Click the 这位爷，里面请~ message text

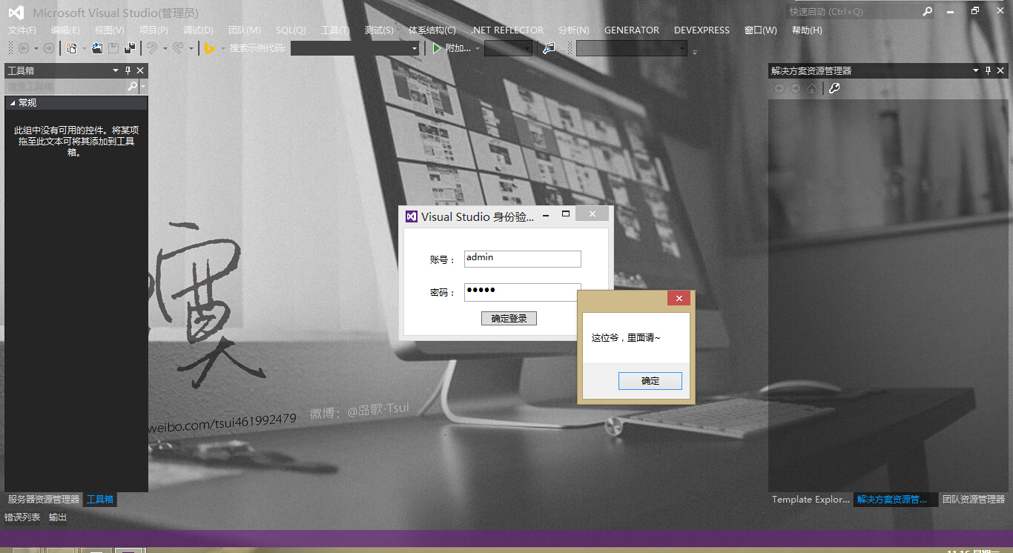pos(626,338)
